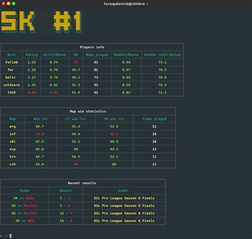
Task: Click the 16 : 7 result
Action: (66, 213)
